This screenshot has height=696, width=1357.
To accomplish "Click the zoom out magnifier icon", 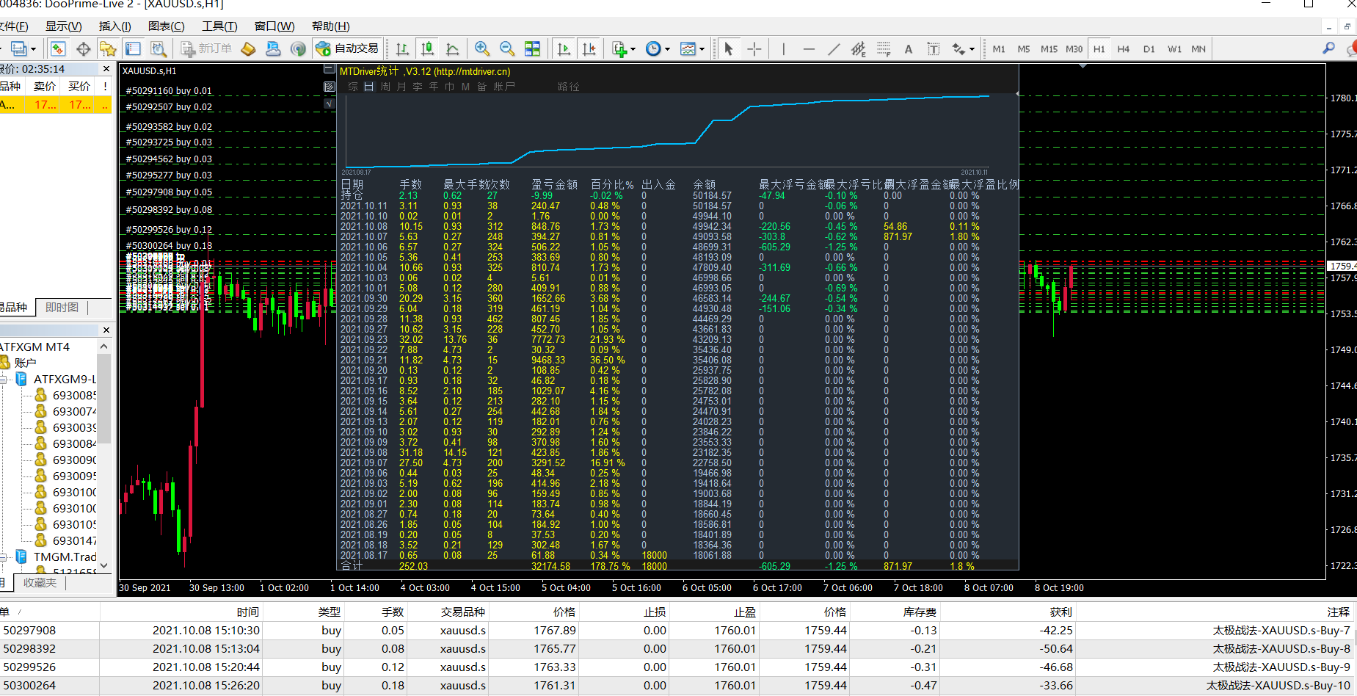I will (507, 49).
